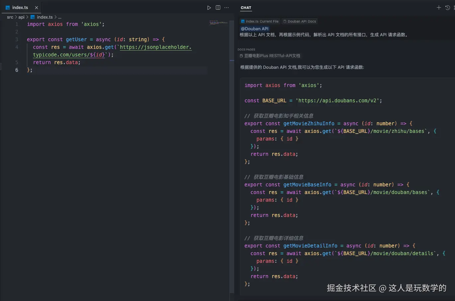Click the api breadcrumb segment
The height and width of the screenshot is (301, 455).
(21, 17)
